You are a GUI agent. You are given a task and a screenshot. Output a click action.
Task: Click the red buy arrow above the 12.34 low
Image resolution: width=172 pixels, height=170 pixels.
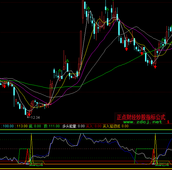coord(29,114)
